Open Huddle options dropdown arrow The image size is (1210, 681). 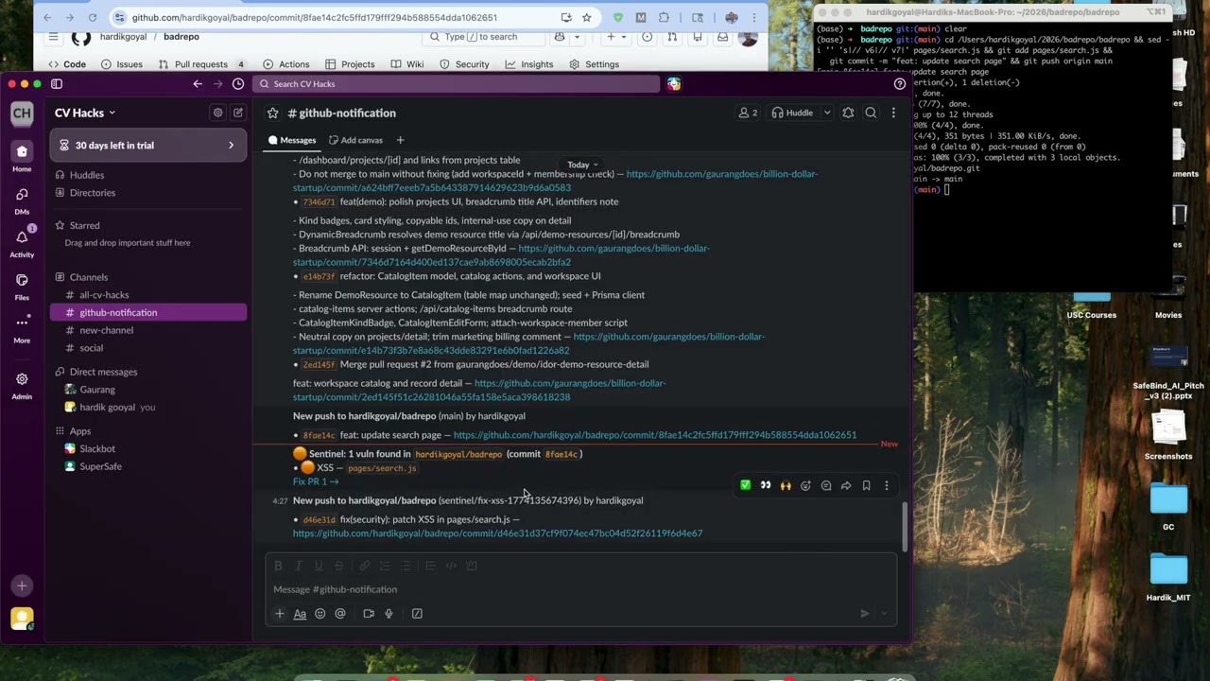click(826, 113)
